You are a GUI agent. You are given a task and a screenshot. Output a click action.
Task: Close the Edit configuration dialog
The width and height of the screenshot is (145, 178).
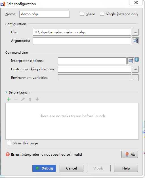pyautogui.click(x=136, y=3)
